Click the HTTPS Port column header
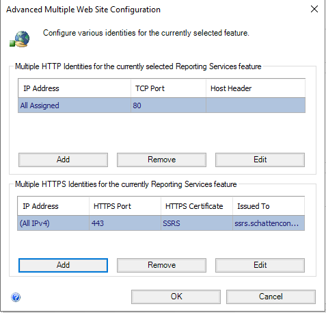Image resolution: width=326 pixels, height=313 pixels. pyautogui.click(x=125, y=206)
